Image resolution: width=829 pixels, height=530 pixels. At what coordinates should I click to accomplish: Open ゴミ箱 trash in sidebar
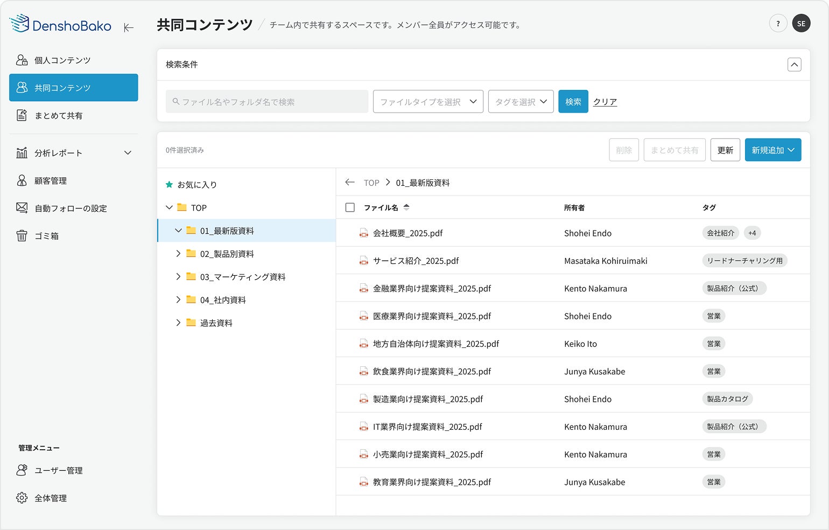click(x=46, y=236)
